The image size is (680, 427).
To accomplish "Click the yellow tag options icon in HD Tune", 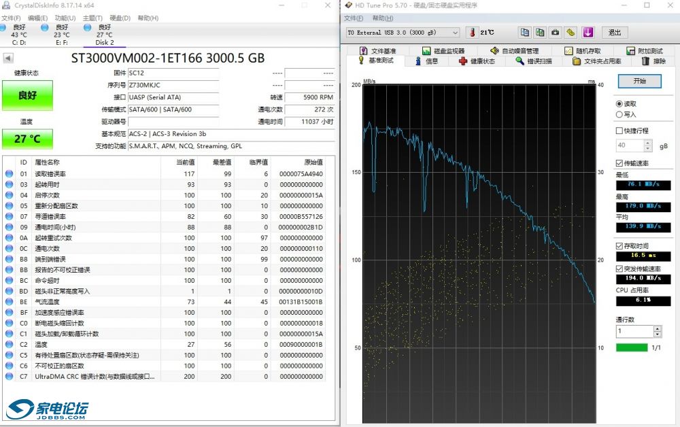I will point(571,33).
